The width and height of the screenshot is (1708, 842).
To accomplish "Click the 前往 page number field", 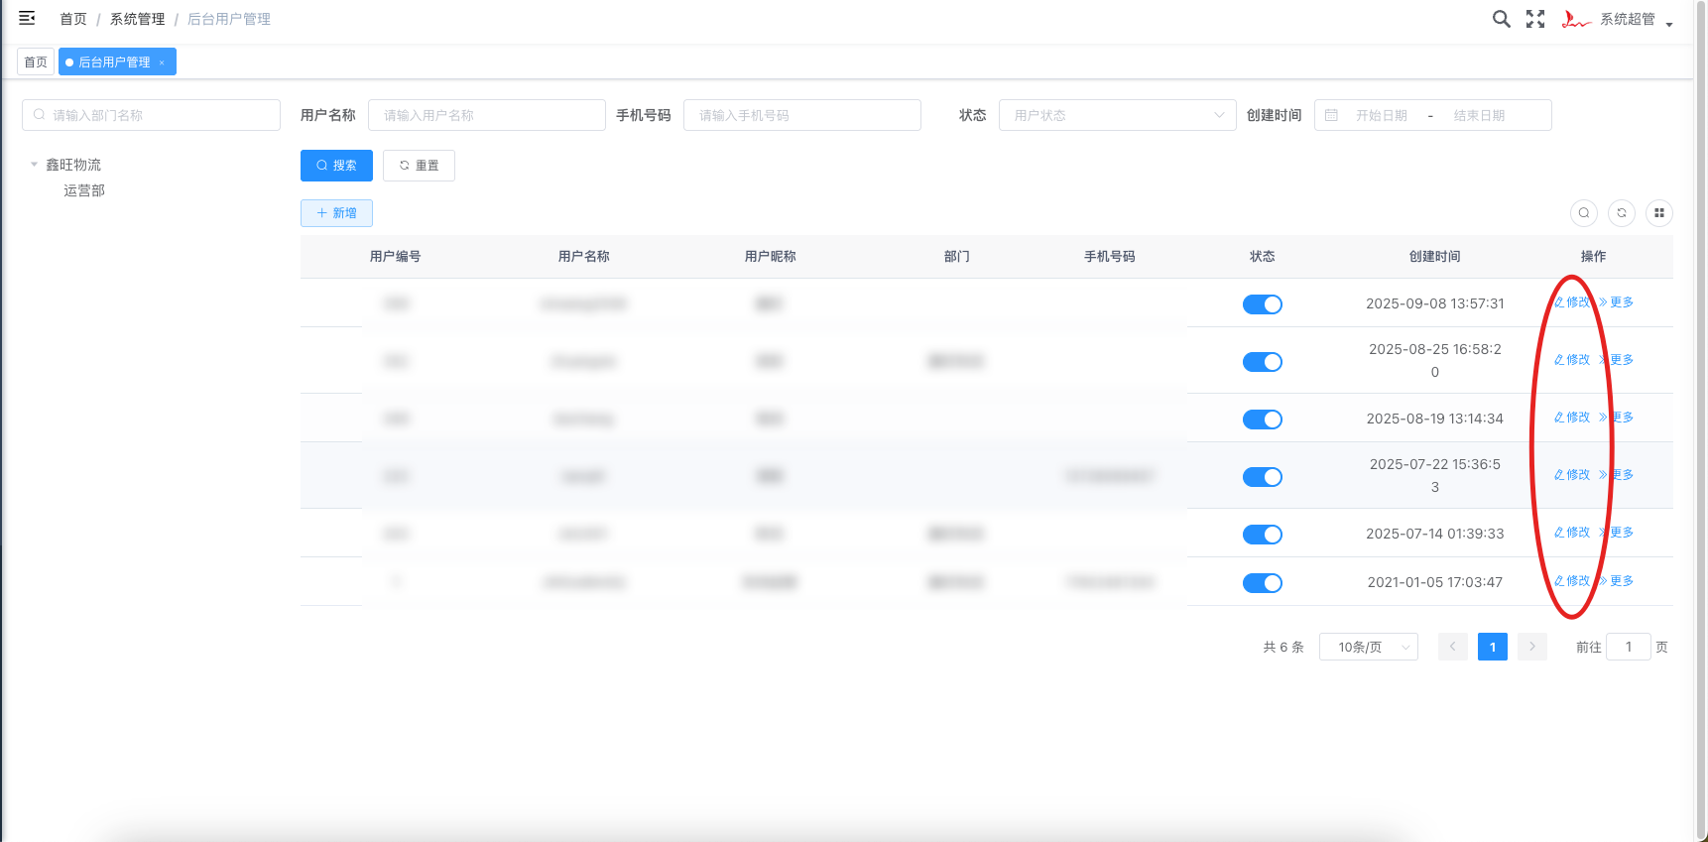I will tap(1629, 647).
